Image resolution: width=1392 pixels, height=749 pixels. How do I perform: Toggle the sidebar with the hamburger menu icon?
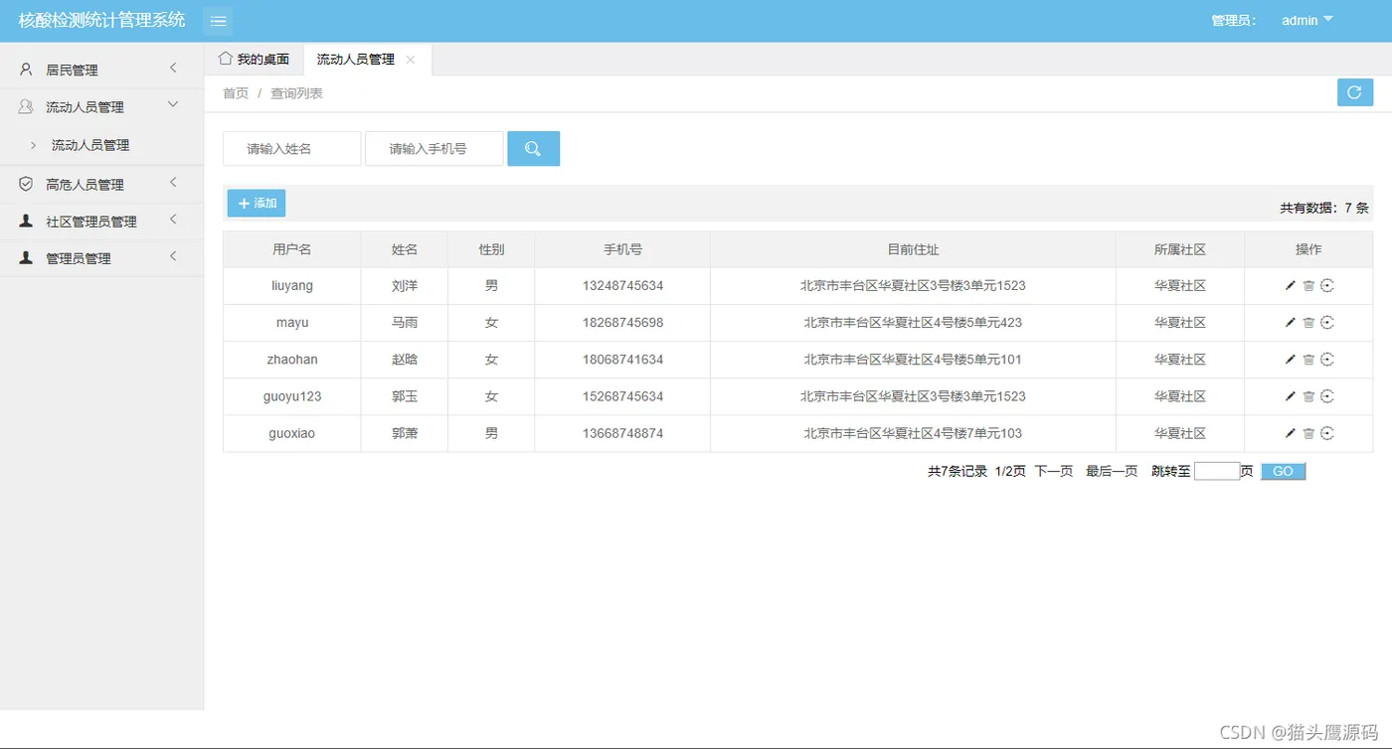click(218, 21)
